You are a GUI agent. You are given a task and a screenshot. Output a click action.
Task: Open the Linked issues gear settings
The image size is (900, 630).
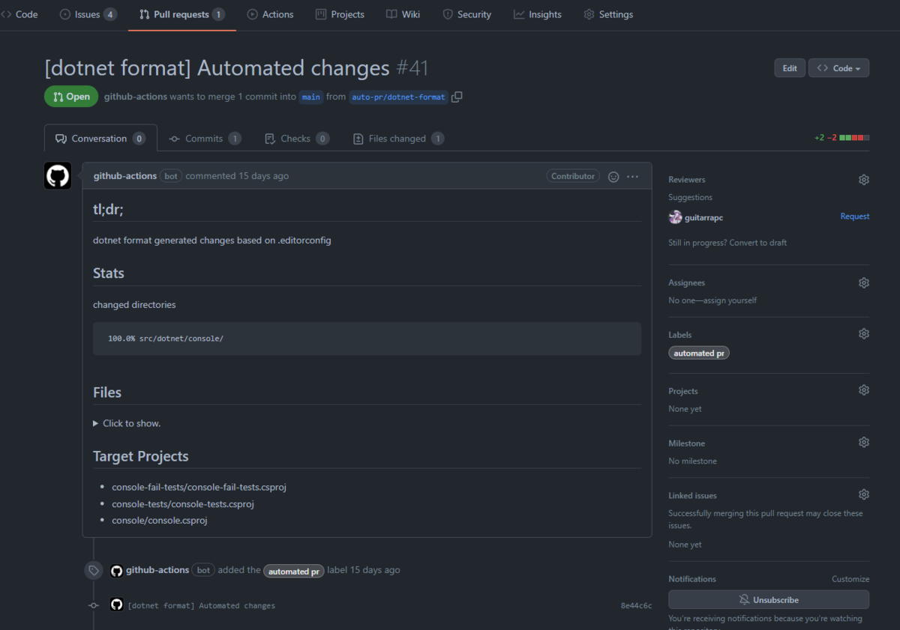point(864,494)
